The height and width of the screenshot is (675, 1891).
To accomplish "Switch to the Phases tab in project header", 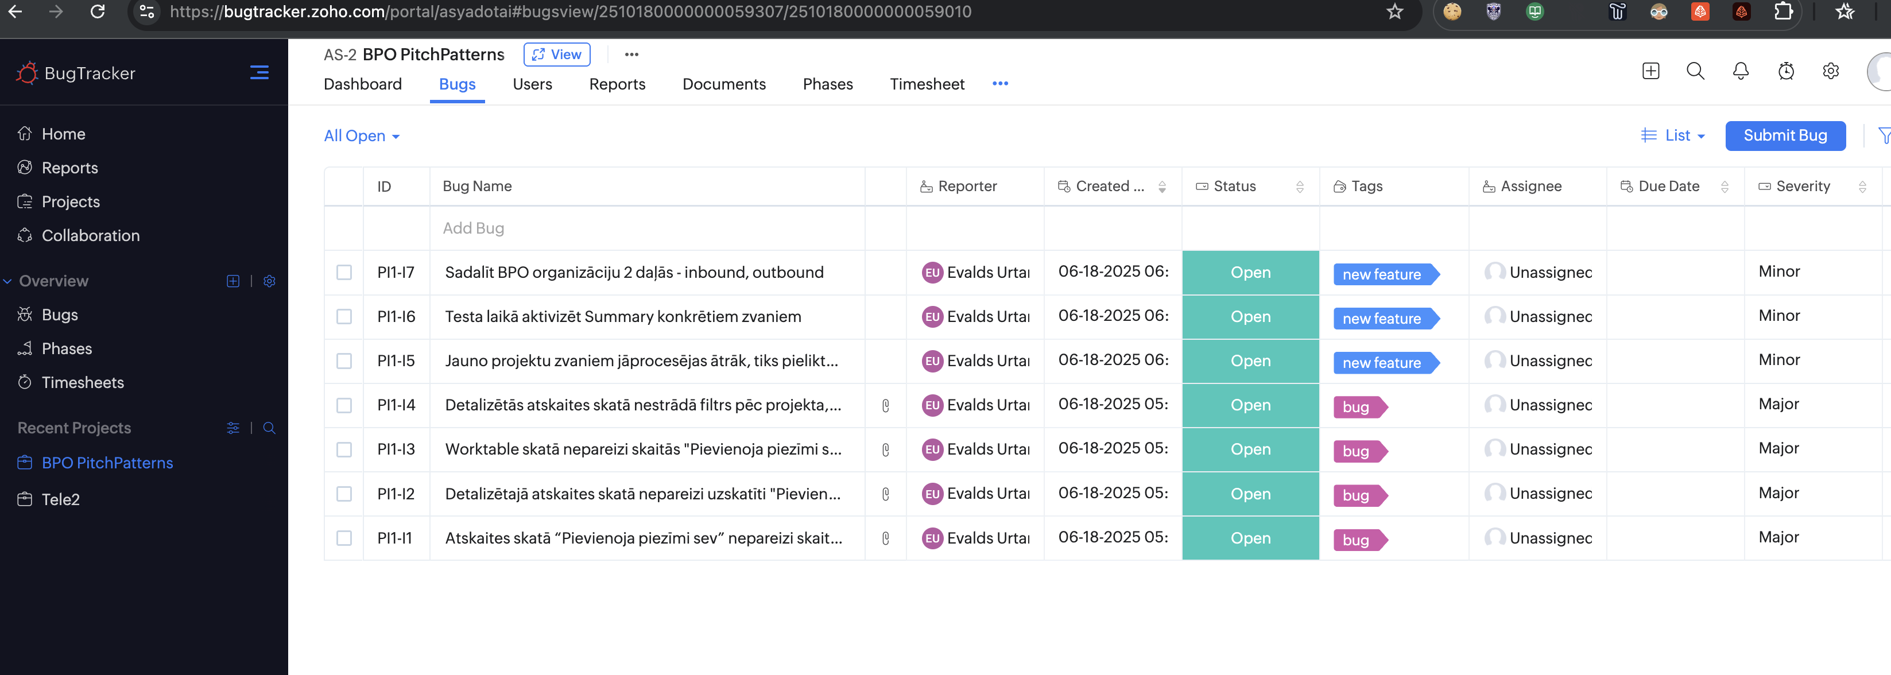I will [828, 84].
